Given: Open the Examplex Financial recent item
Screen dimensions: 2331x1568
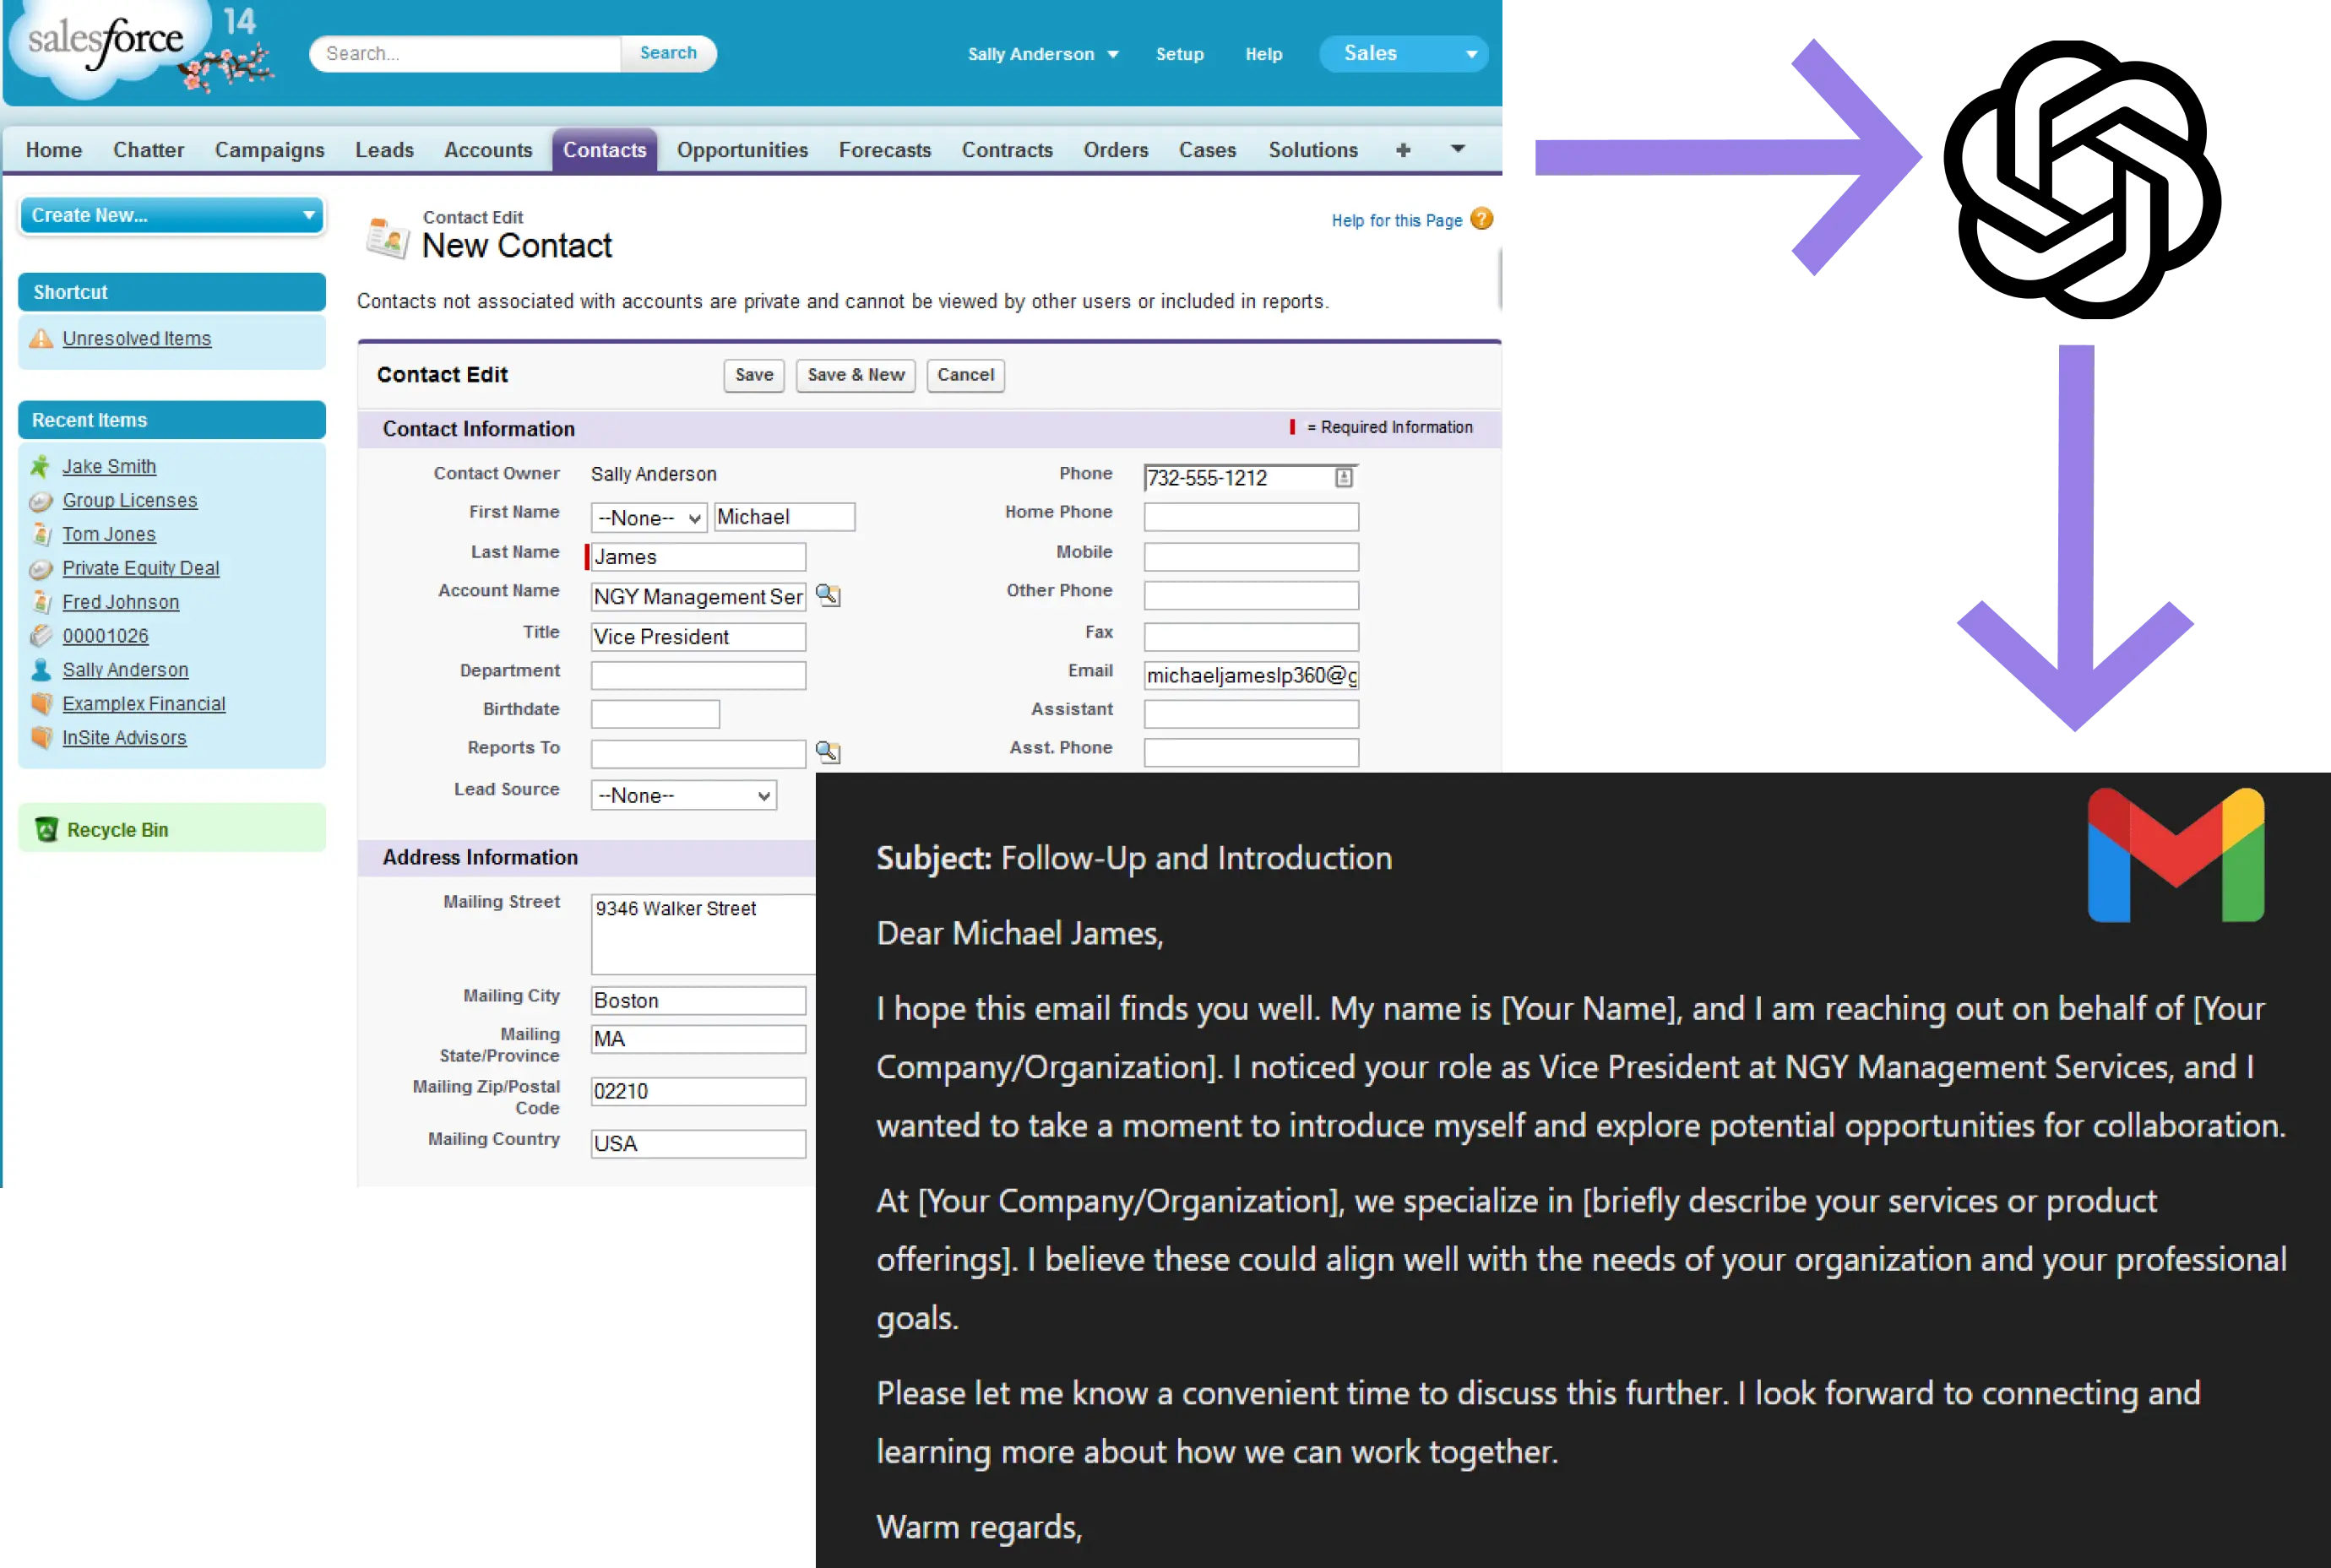Looking at the screenshot, I should [x=144, y=704].
